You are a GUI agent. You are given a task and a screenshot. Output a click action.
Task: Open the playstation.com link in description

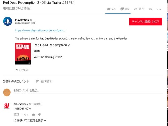pyautogui.click(x=40, y=30)
